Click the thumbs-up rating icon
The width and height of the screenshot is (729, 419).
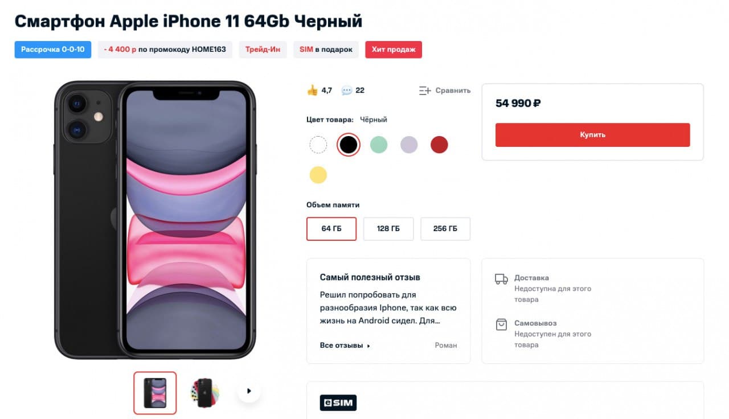click(x=312, y=90)
